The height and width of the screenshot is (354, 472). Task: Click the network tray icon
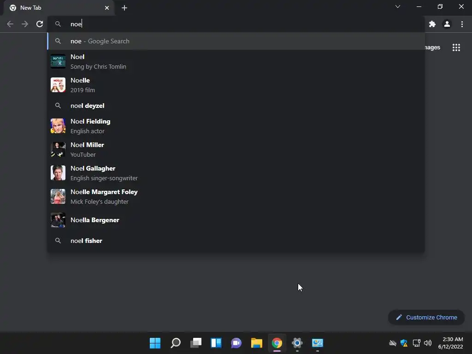(416, 343)
